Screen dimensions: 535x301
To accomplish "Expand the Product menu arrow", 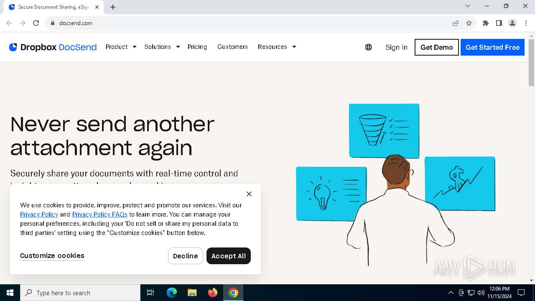I will click(x=135, y=47).
